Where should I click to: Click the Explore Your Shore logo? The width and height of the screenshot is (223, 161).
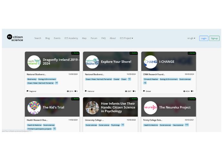(x=92, y=62)
